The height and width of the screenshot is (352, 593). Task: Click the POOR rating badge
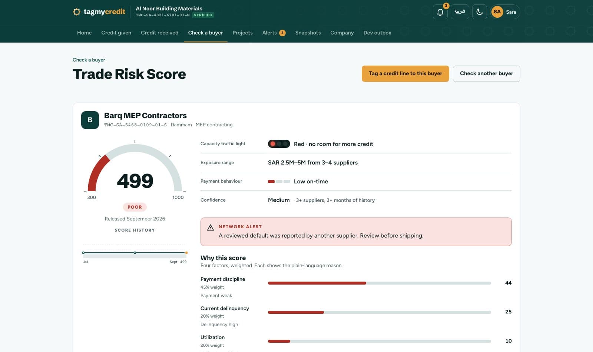[x=135, y=207]
